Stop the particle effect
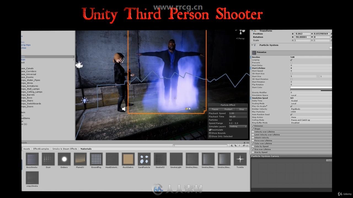The width and height of the screenshot is (353, 198). [242, 109]
